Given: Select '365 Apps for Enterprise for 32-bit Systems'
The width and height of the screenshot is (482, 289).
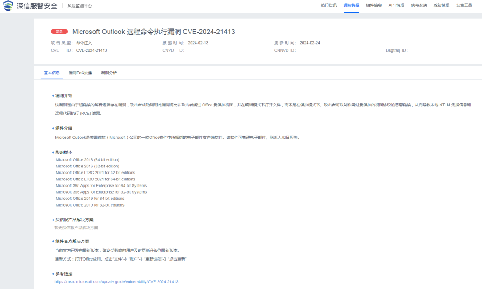Looking at the screenshot, I should point(101,192).
